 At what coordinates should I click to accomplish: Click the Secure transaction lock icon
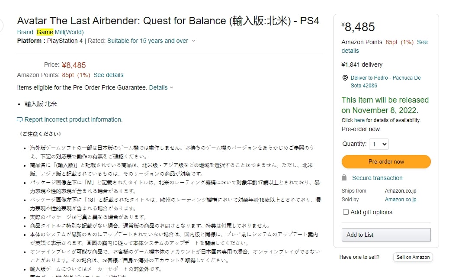click(344, 178)
